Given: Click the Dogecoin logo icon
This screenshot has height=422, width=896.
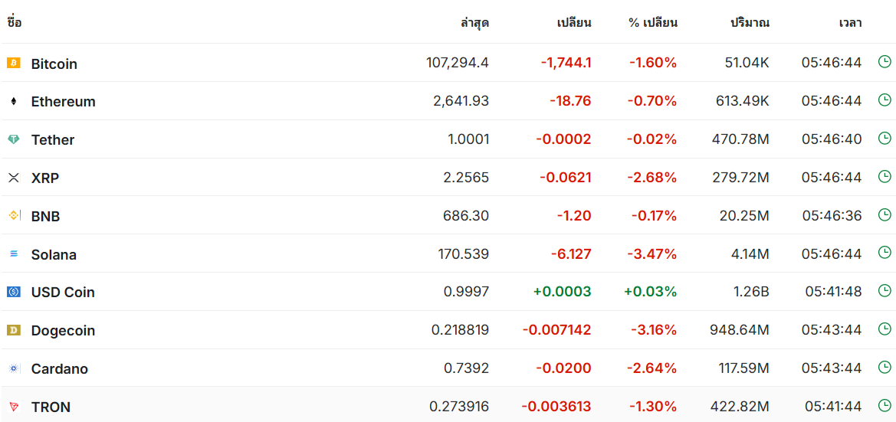Looking at the screenshot, I should click(x=14, y=330).
